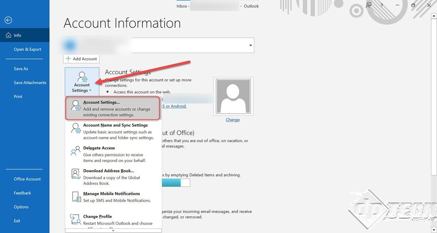Select Manage Mobile Notifications entry

pos(113,197)
